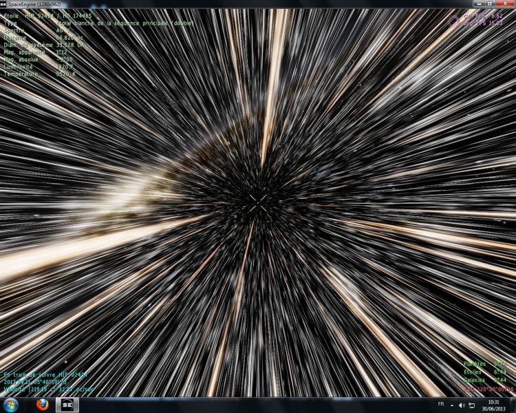The image size is (516, 413).
Task: Click the center crosshair target marker
Action: [x=258, y=203]
